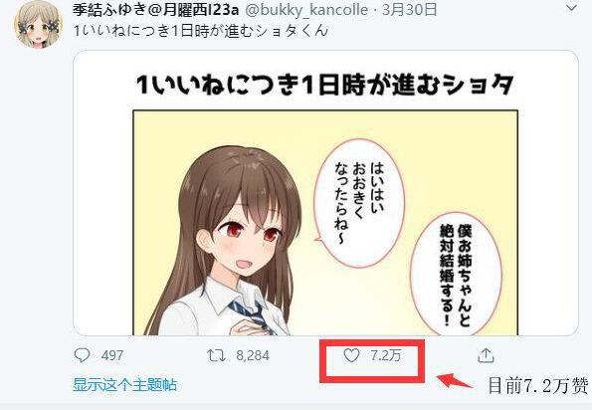View the 497 replies count
592x410 pixels.
pos(112,355)
